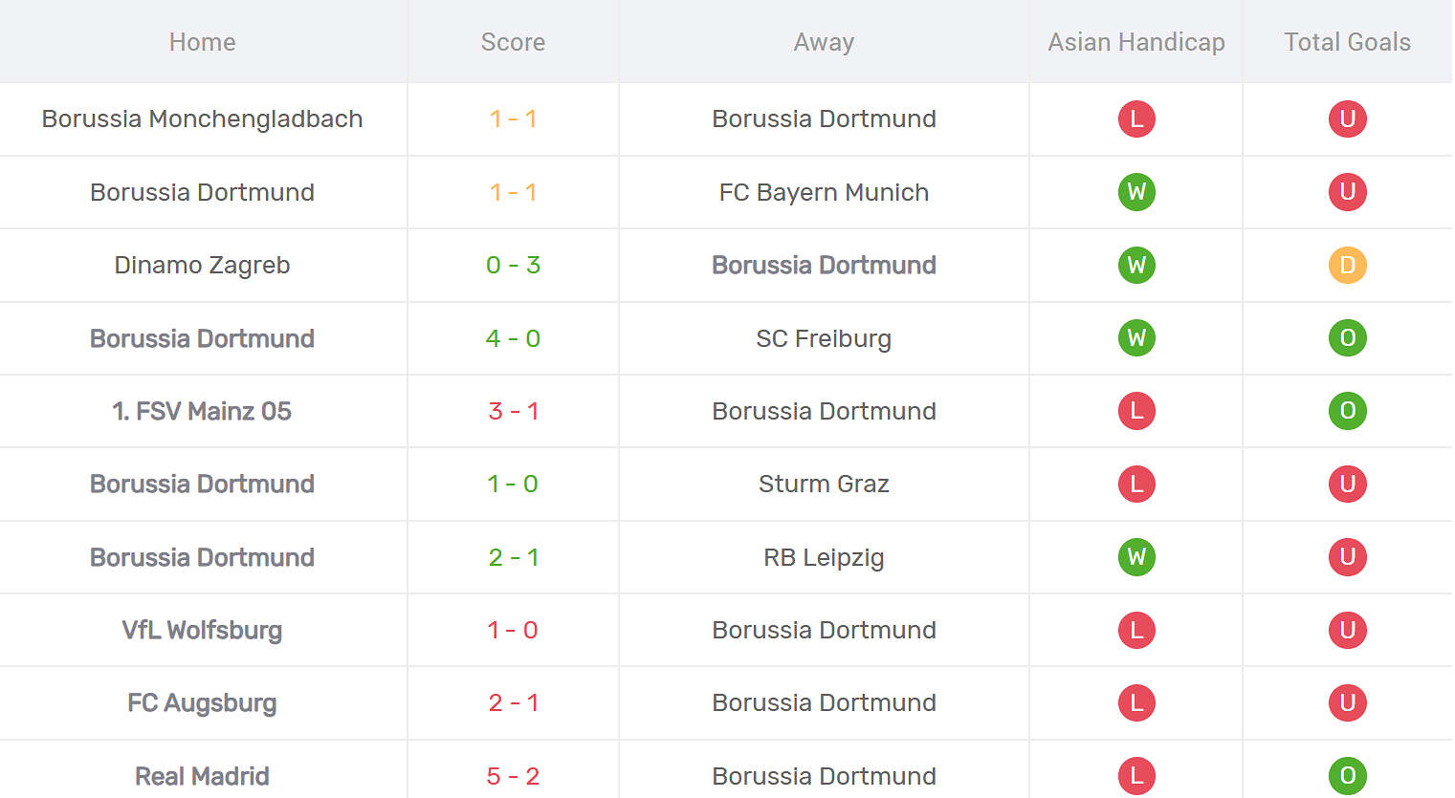Select the W handicap badge for Bayern Munich match
The height and width of the screenshot is (798, 1455).
point(1135,192)
